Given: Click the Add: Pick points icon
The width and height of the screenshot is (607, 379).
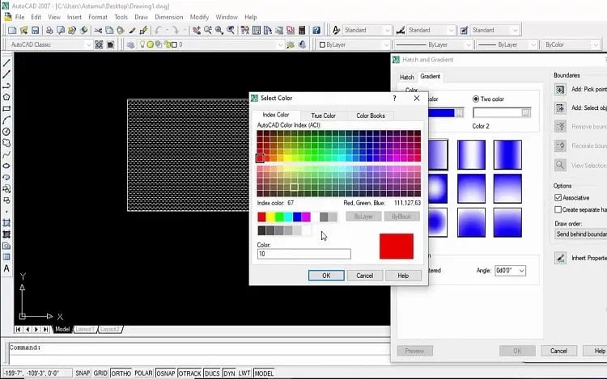Looking at the screenshot, I should [560, 90].
